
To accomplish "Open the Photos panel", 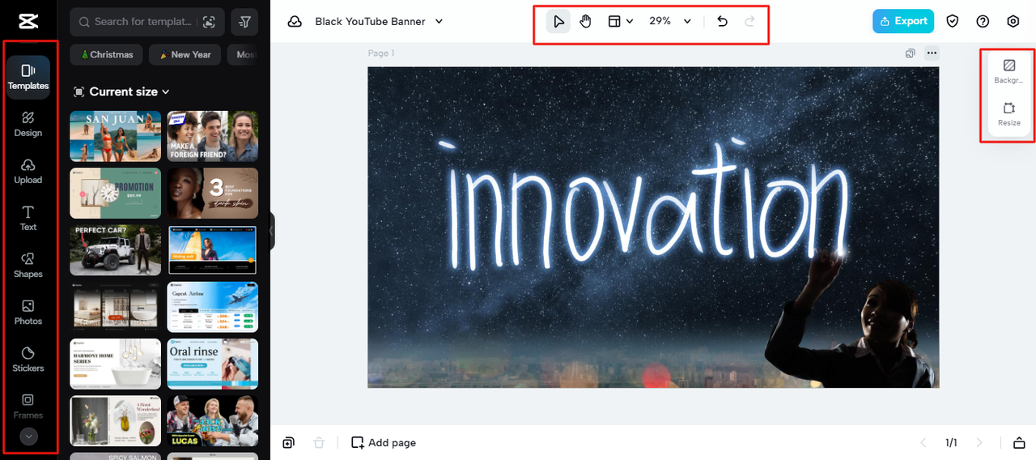I will pyautogui.click(x=28, y=312).
